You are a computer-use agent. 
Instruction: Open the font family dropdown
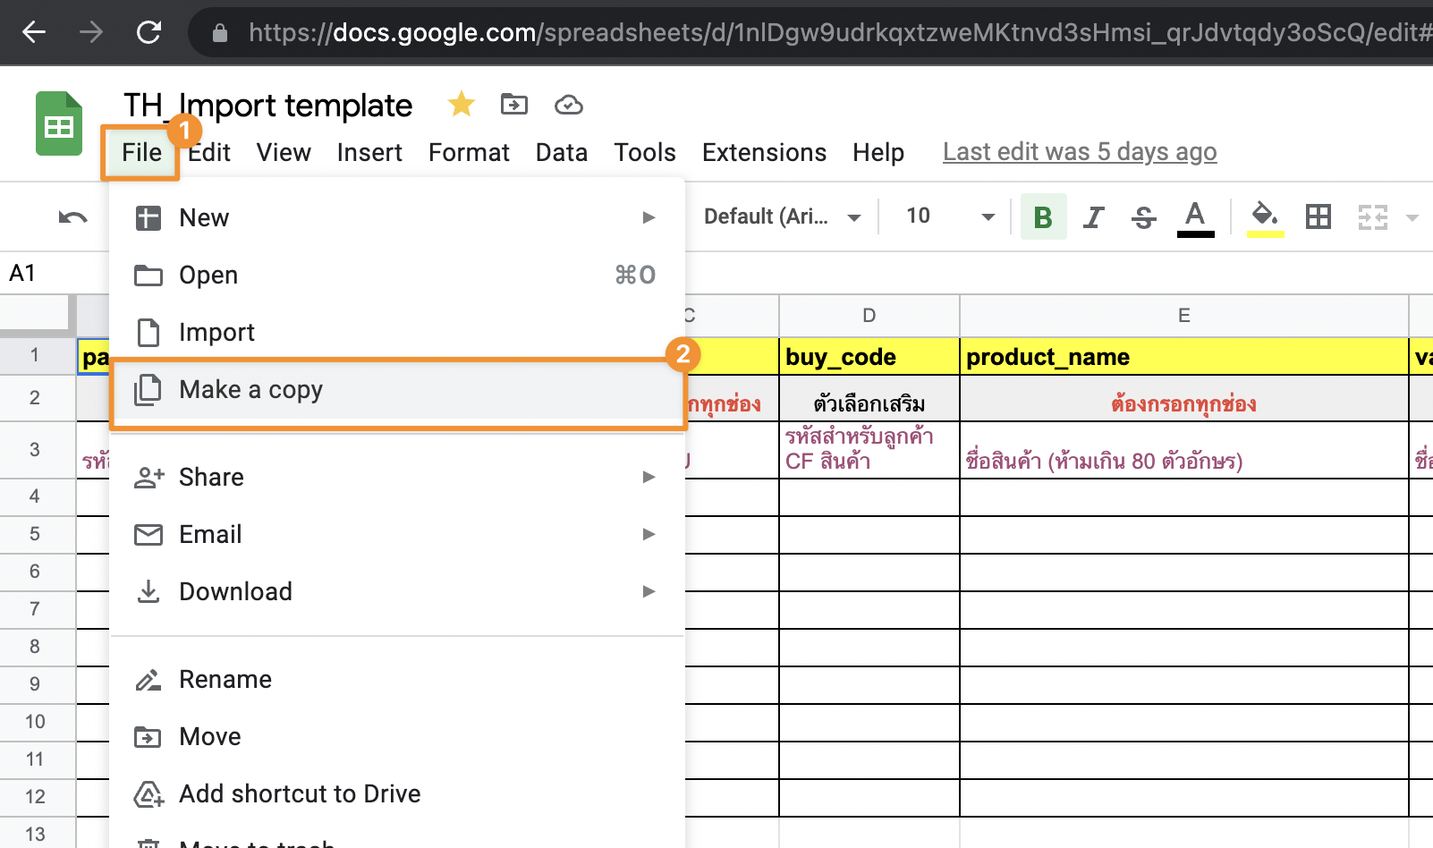click(x=781, y=216)
